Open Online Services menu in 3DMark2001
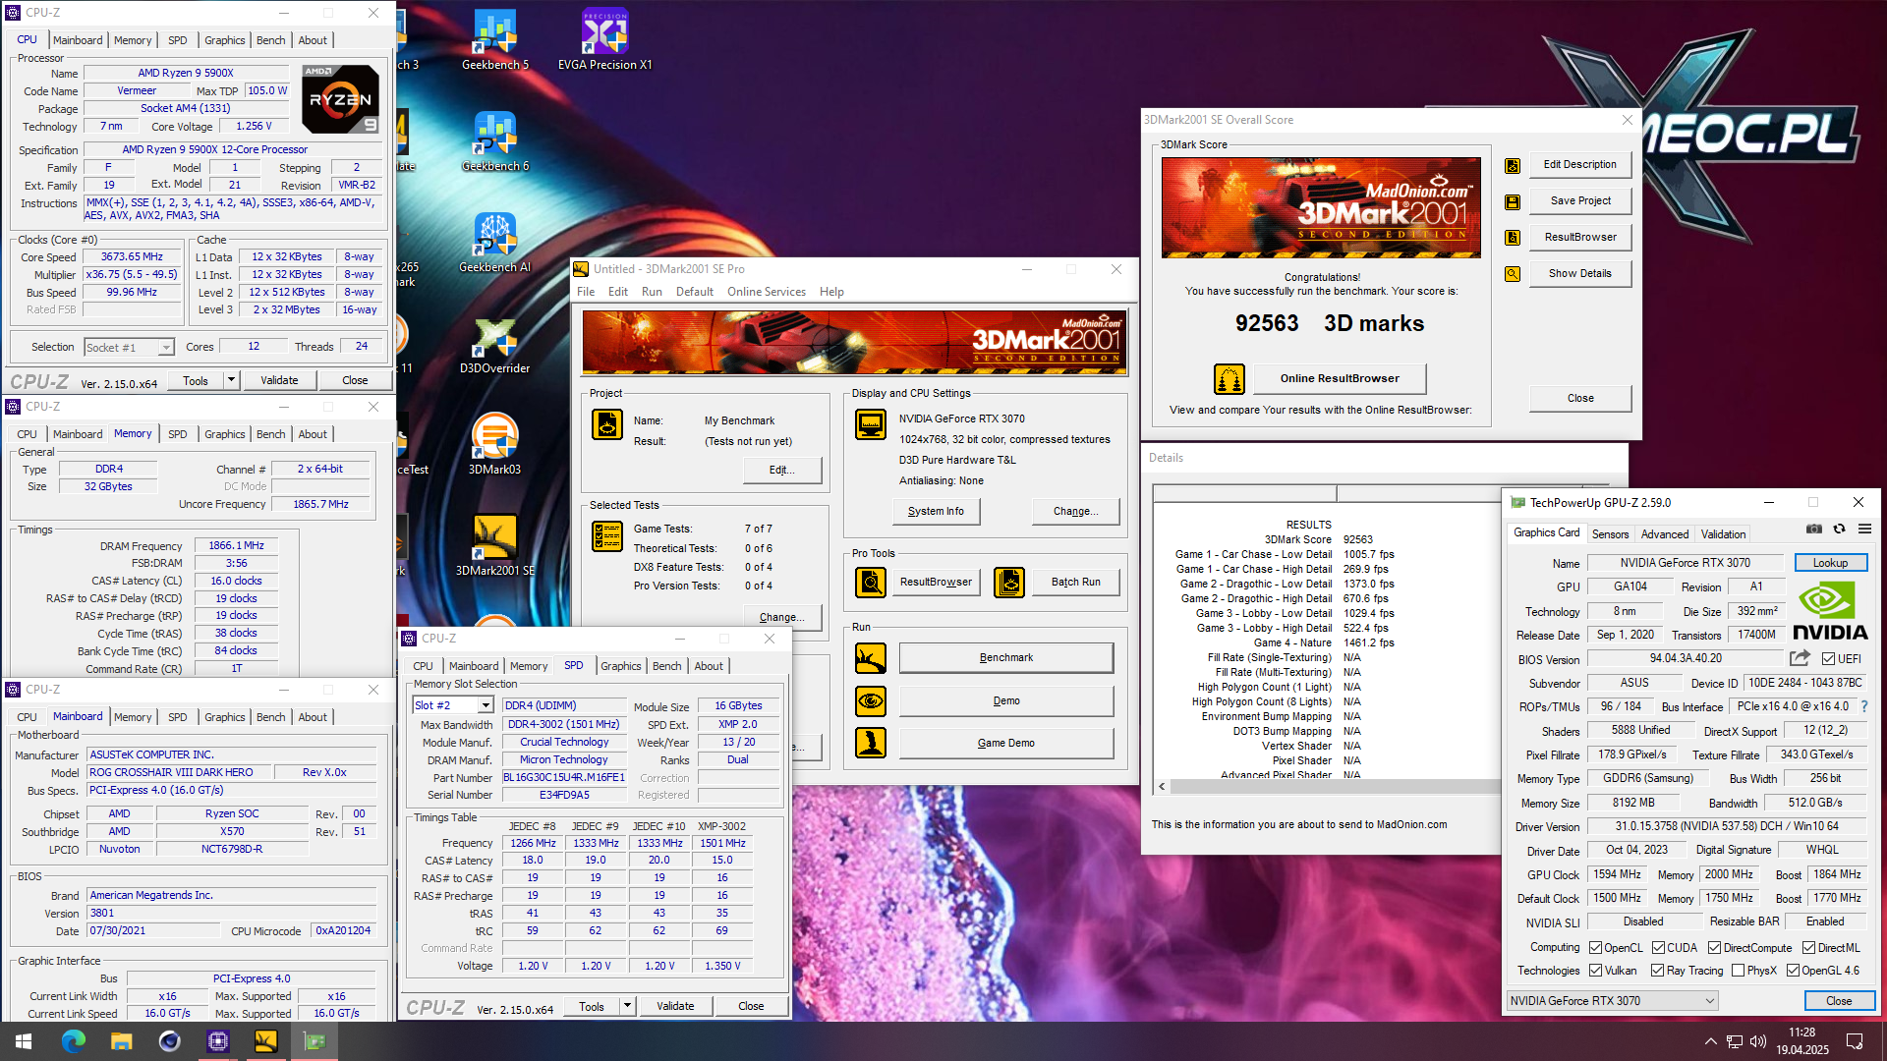Screen dimensions: 1887x1061 tap(766, 292)
